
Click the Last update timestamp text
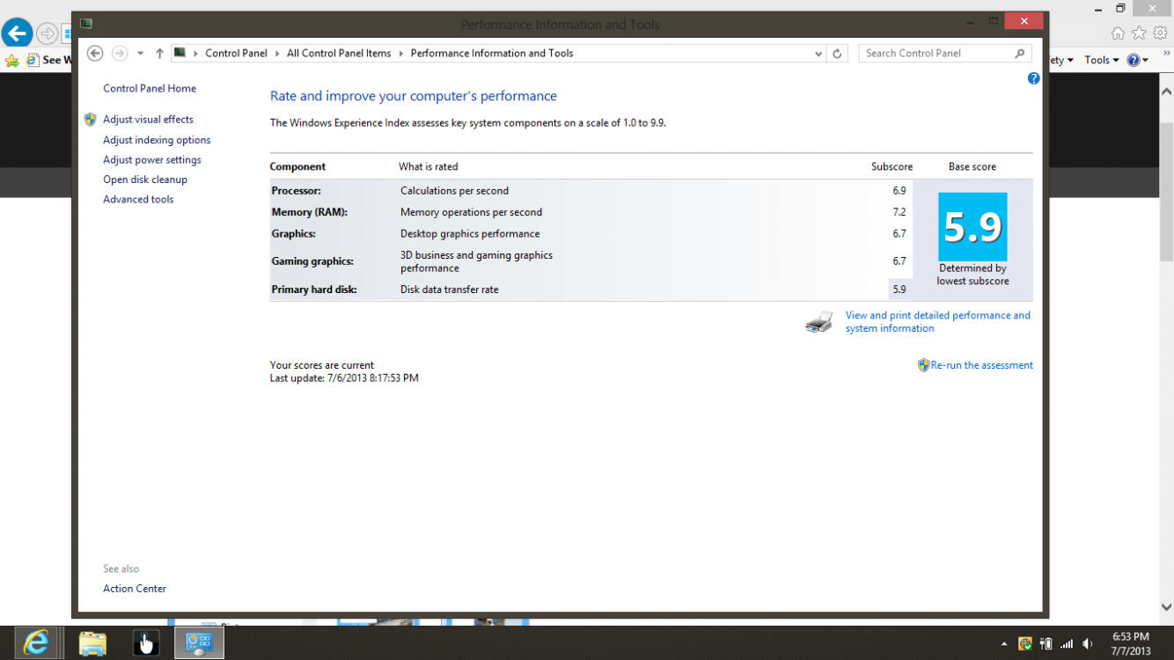(x=344, y=378)
